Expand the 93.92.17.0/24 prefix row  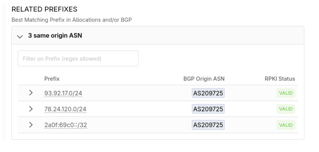[x=31, y=93]
